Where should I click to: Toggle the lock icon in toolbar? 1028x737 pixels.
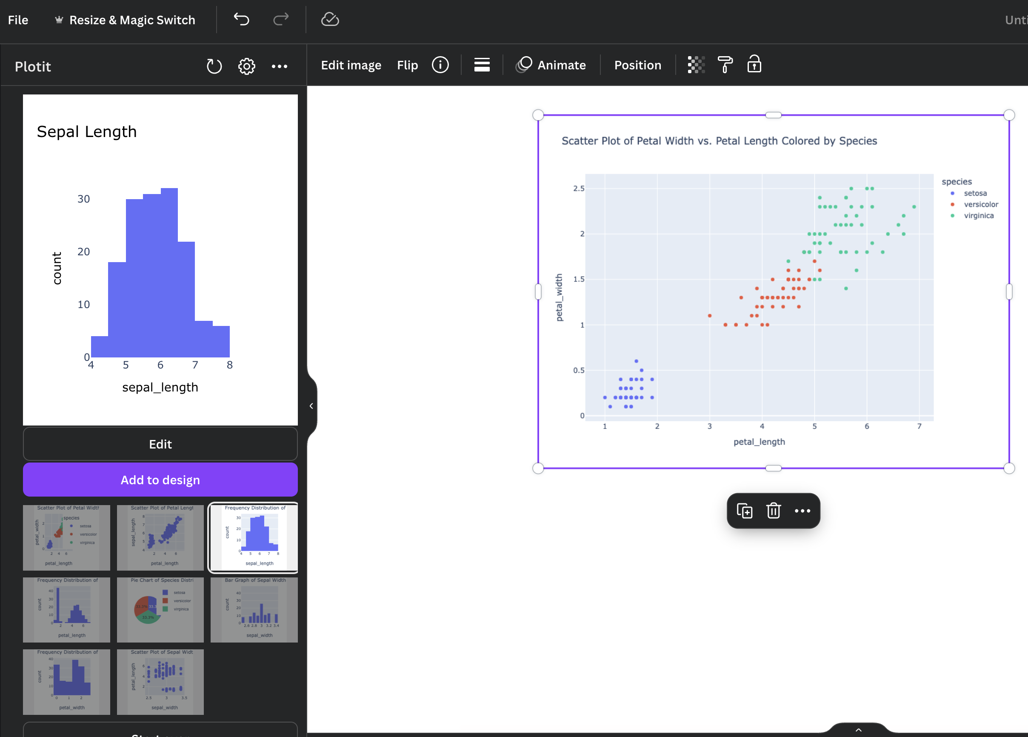[x=754, y=65]
